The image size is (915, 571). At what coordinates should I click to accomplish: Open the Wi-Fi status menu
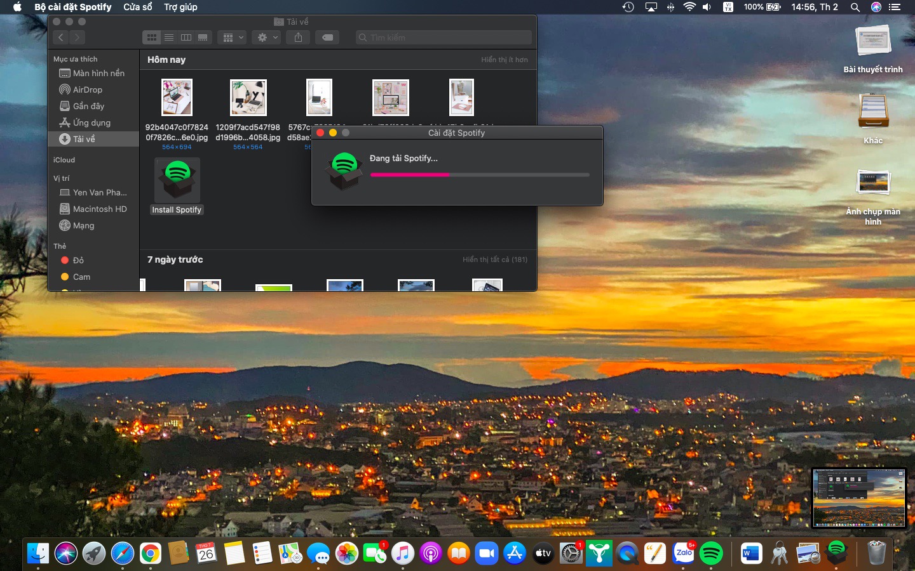[x=689, y=7]
